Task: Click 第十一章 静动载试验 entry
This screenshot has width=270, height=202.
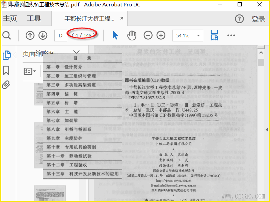Action: click(69, 156)
